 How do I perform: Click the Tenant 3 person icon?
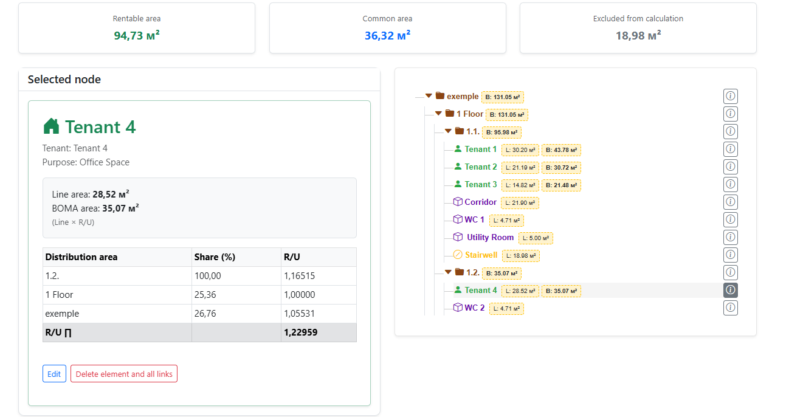click(x=458, y=184)
